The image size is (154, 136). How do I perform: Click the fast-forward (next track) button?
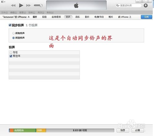(28, 5)
